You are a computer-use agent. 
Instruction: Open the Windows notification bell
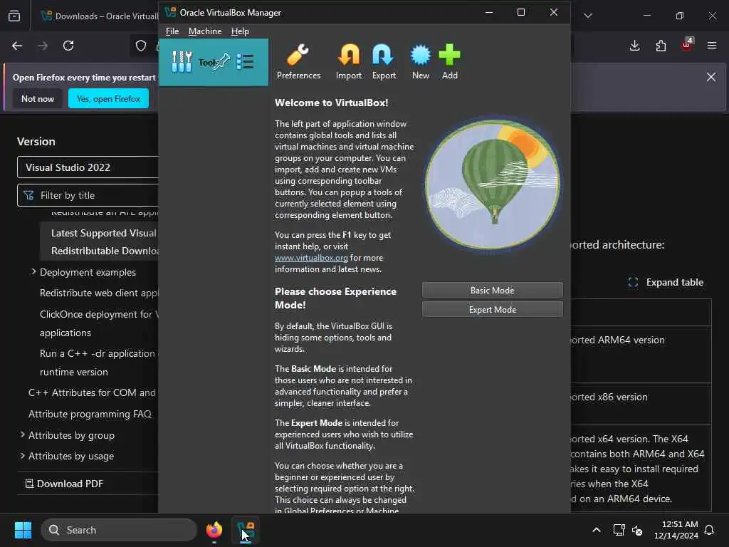710,530
